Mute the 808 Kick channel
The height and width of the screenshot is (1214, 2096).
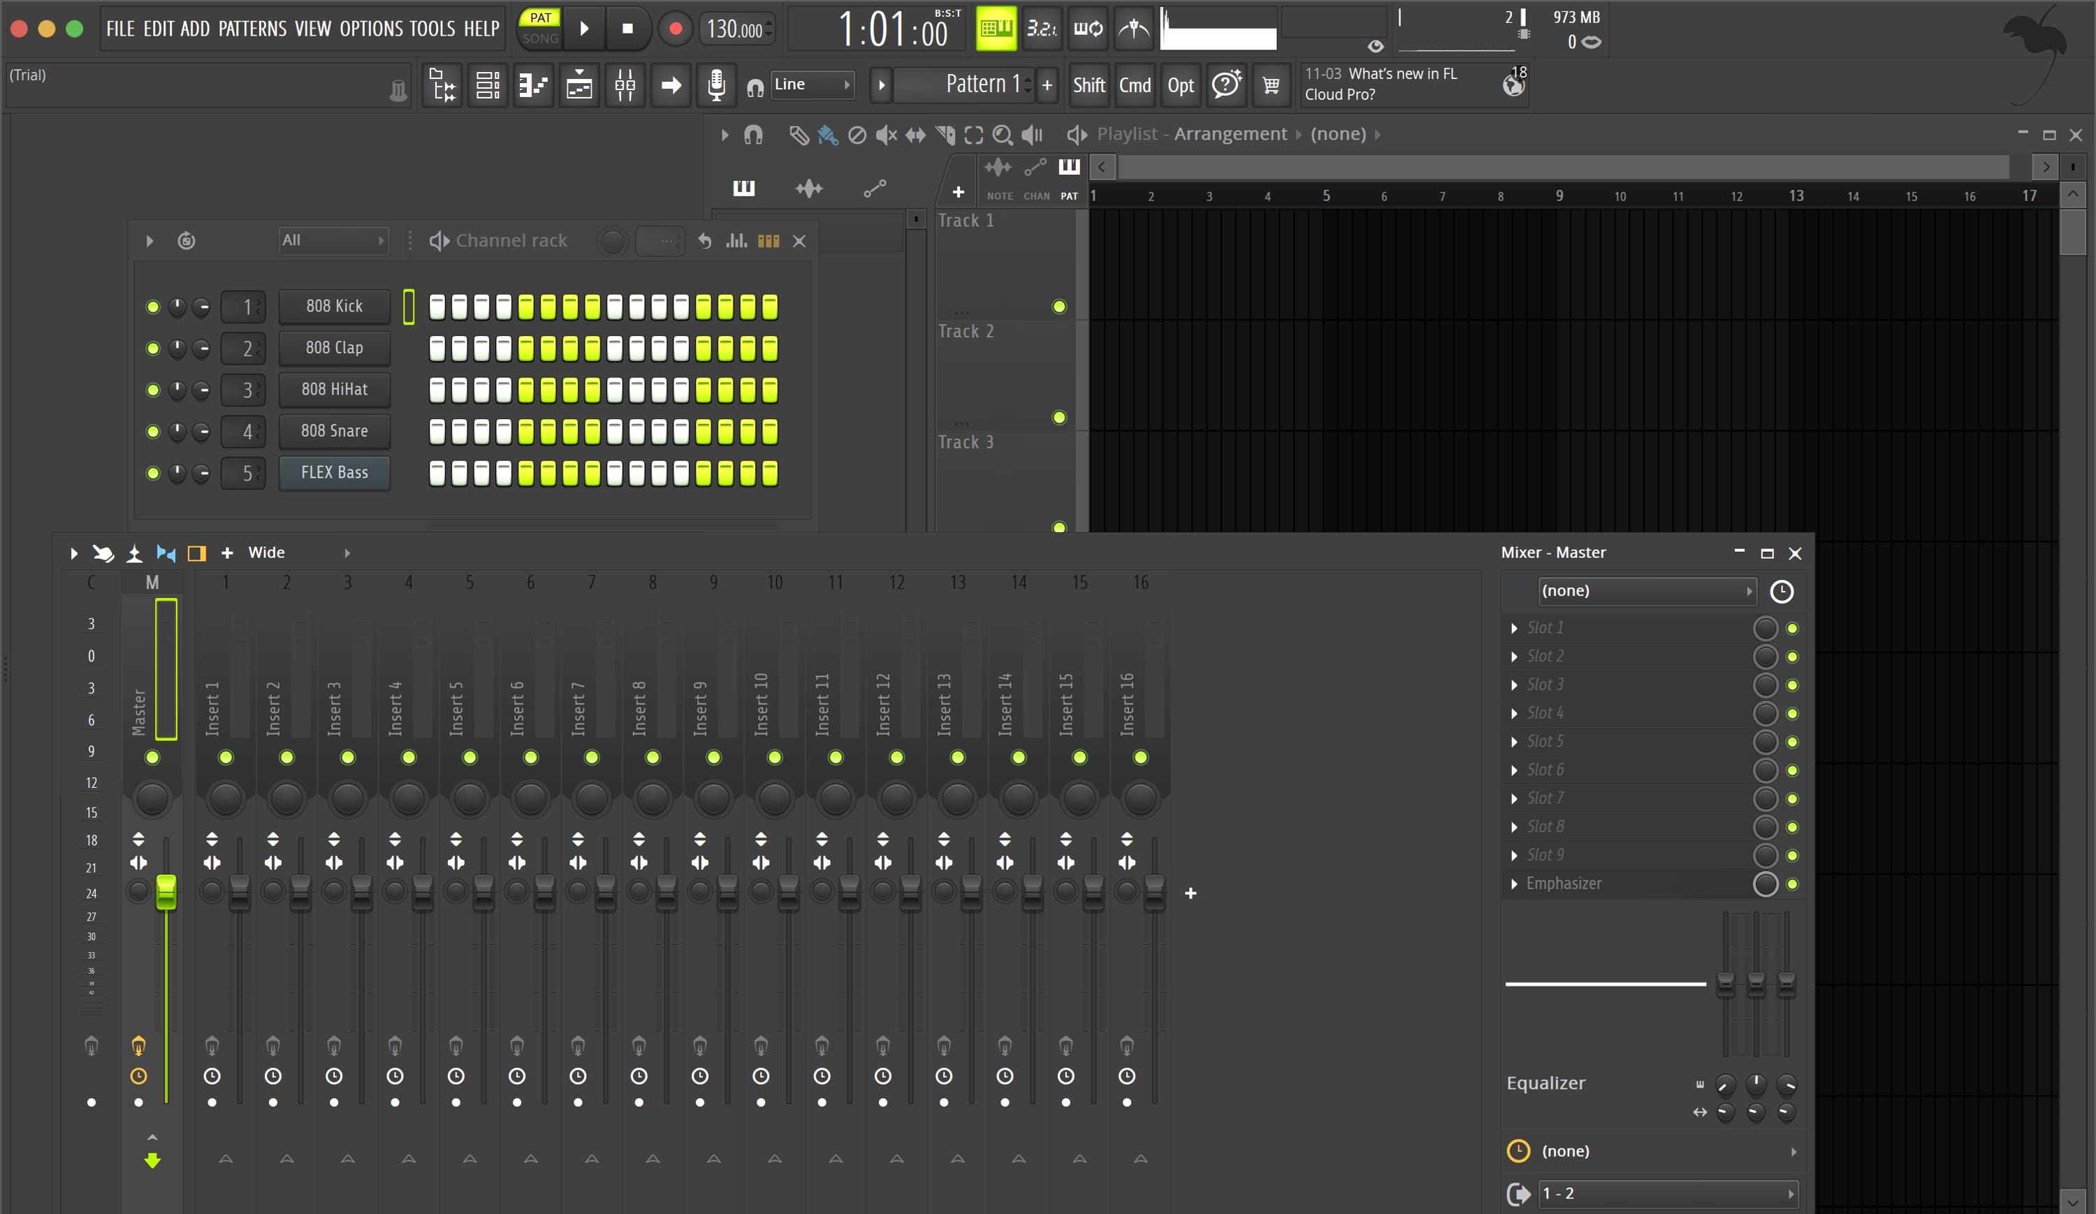[x=152, y=307]
